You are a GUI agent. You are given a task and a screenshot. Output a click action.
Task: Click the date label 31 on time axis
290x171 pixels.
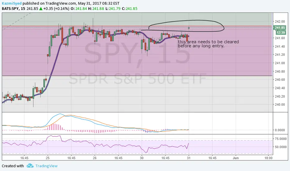coord(189,158)
